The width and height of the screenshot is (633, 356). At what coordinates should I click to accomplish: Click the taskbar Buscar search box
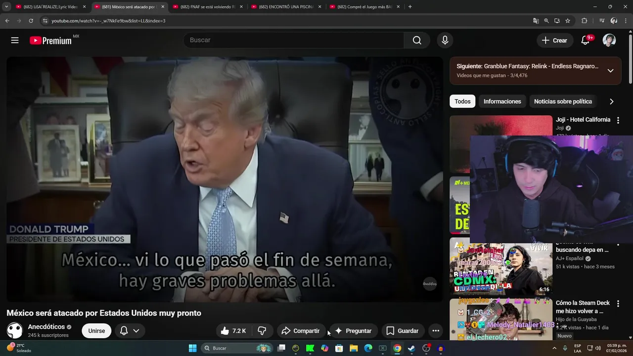click(x=237, y=348)
